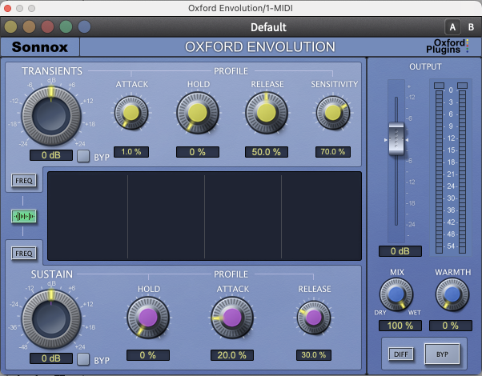Screen dimensions: 482x376
Task: Click the yellow preset dot in header
Action: click(x=10, y=27)
